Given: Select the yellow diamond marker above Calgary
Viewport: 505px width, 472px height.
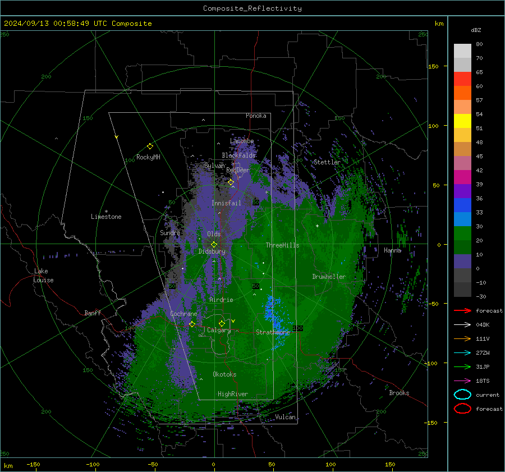Looking at the screenshot, I should [222, 323].
